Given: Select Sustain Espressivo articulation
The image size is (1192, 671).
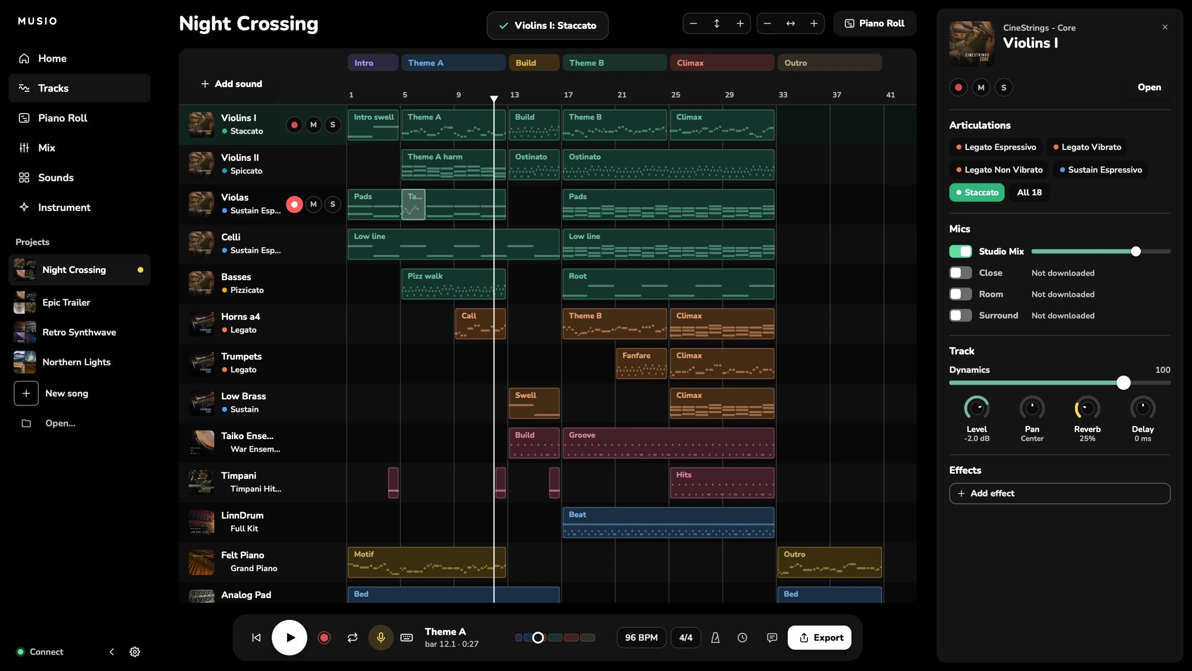Looking at the screenshot, I should [x=1100, y=170].
